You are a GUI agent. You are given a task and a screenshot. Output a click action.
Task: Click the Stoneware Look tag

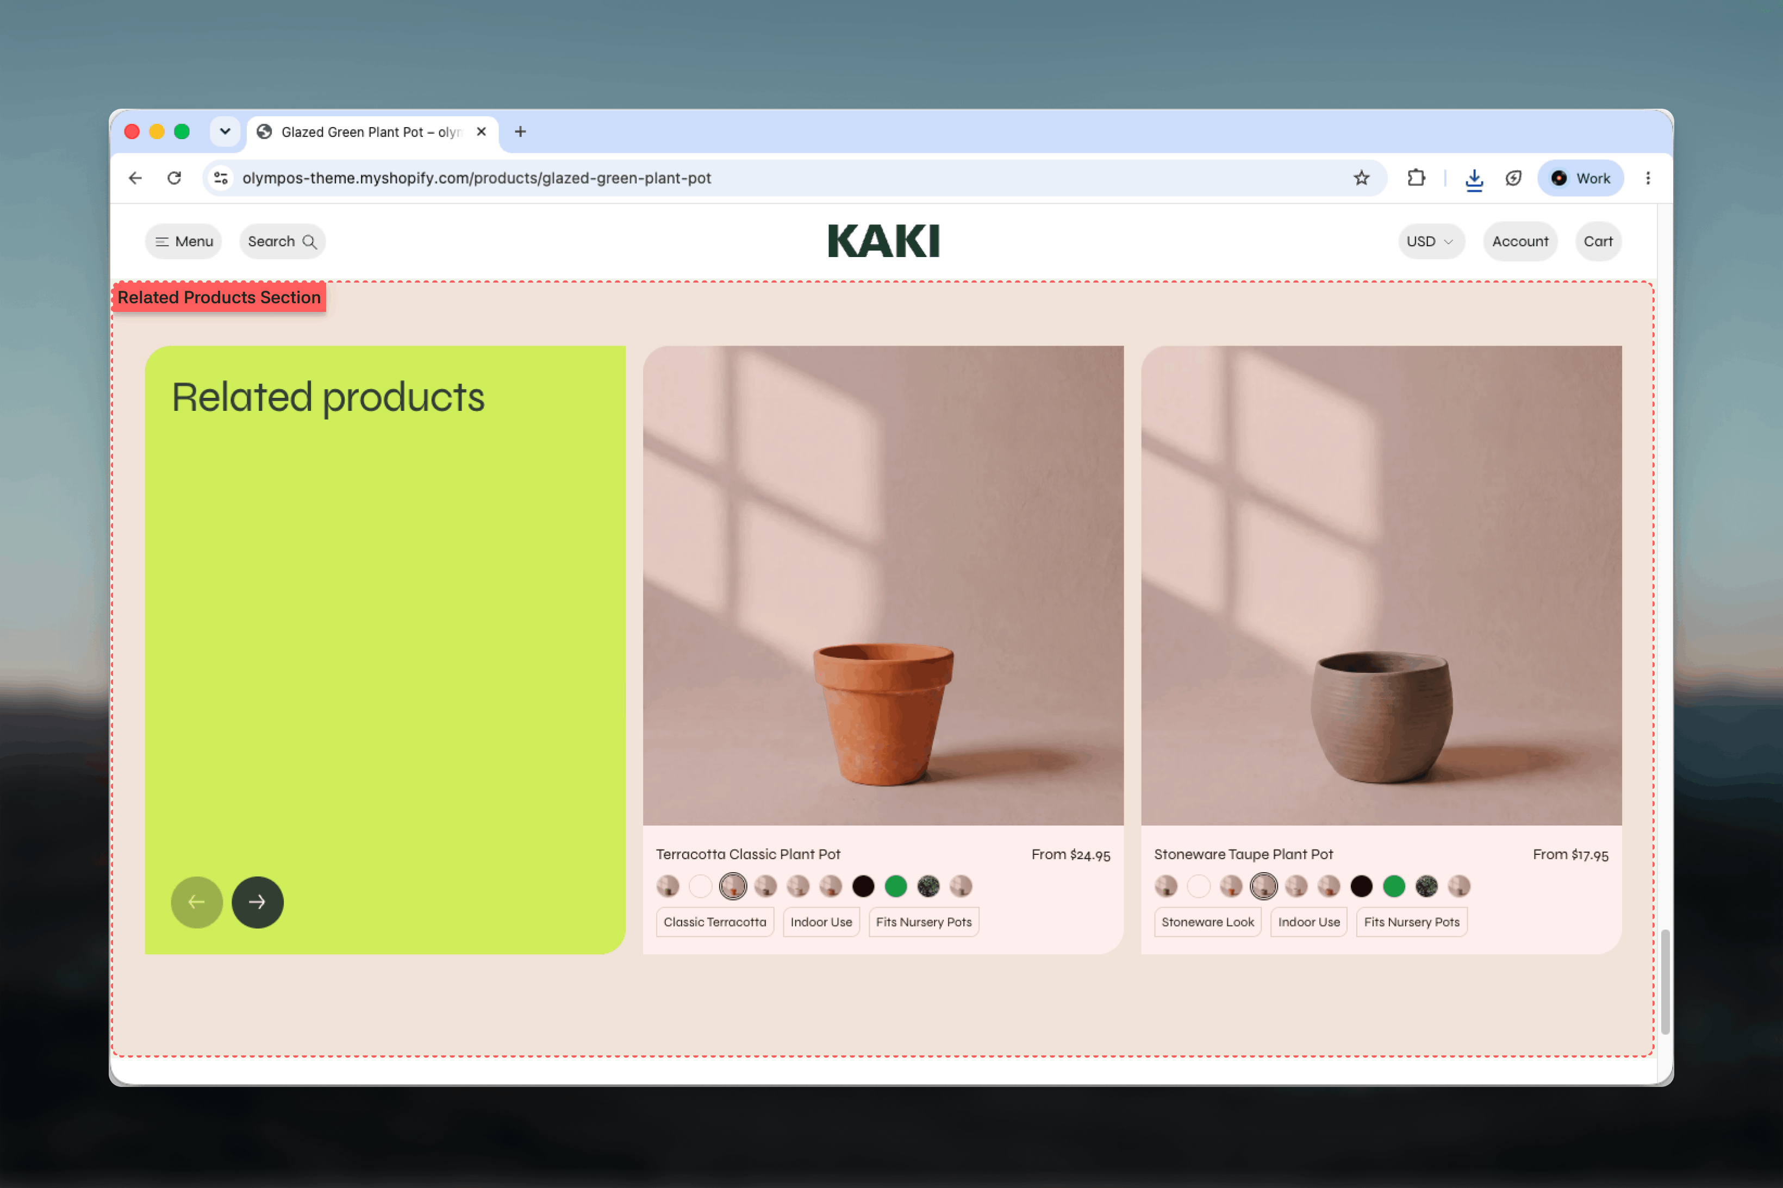pos(1207,922)
